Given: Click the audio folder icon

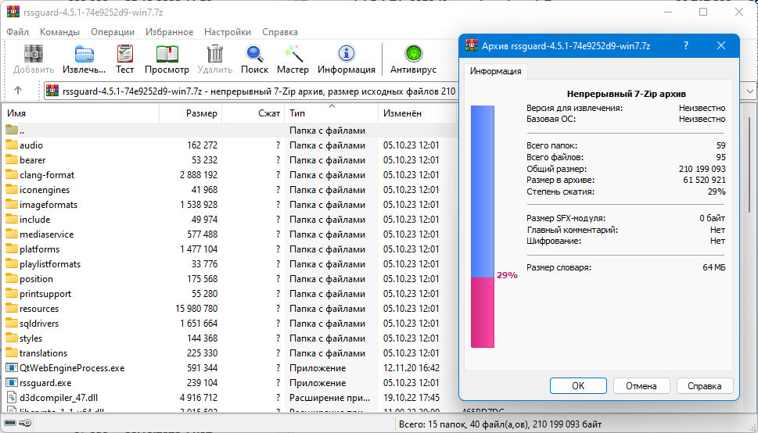Looking at the screenshot, I should pyautogui.click(x=12, y=145).
